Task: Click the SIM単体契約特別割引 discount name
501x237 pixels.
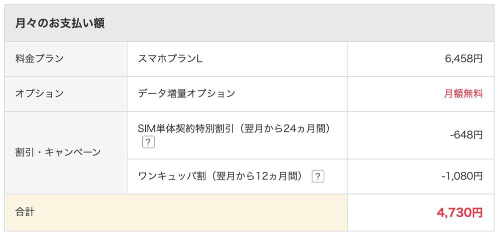Action: tap(187, 128)
